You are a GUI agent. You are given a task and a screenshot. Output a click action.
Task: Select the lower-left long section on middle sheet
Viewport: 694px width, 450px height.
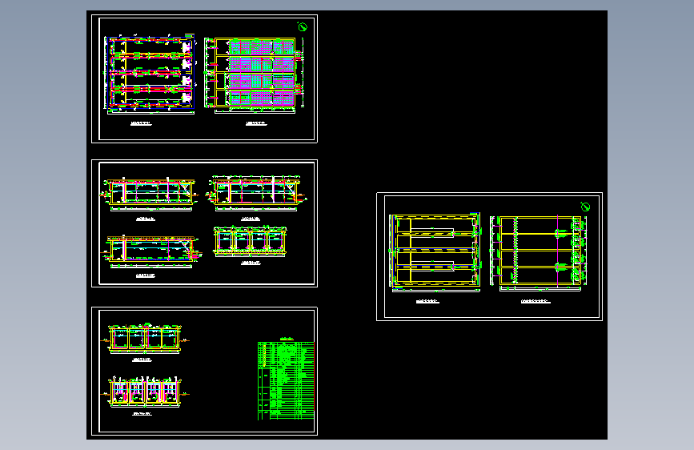pos(151,251)
